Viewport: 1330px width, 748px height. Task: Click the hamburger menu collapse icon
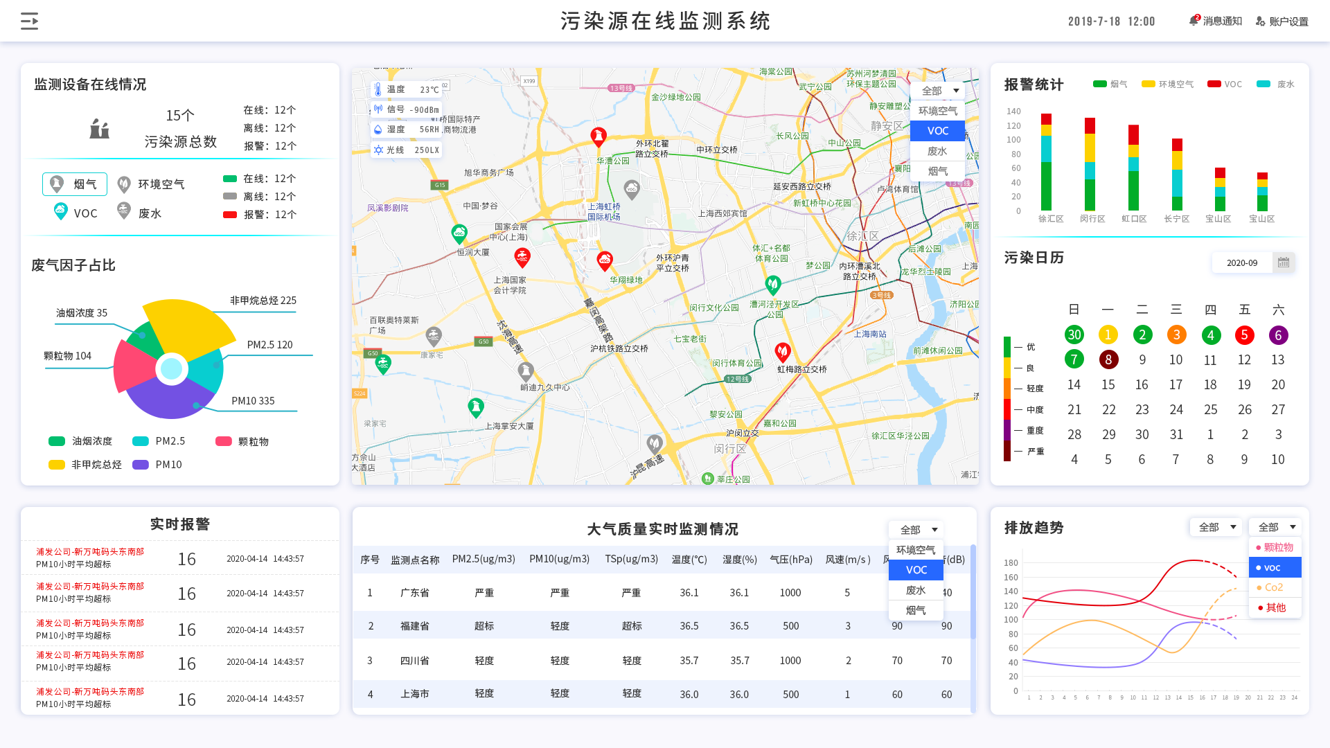point(29,21)
